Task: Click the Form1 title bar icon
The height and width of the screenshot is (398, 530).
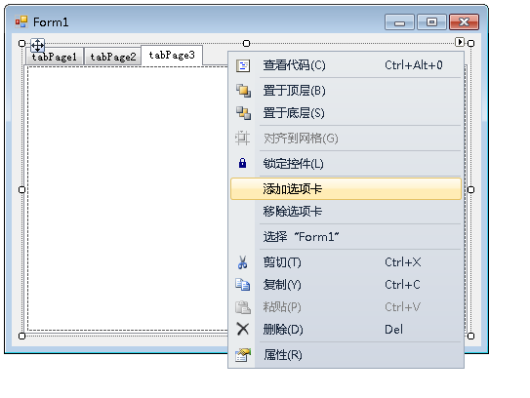Action: point(21,22)
